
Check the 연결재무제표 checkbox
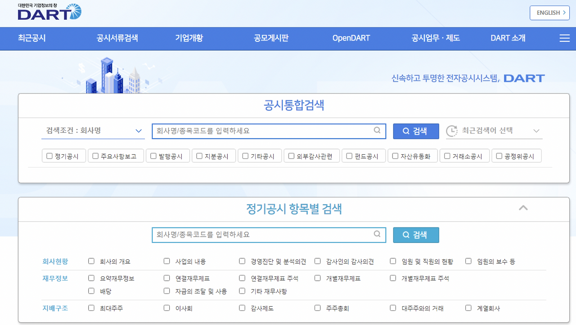pyautogui.click(x=166, y=278)
